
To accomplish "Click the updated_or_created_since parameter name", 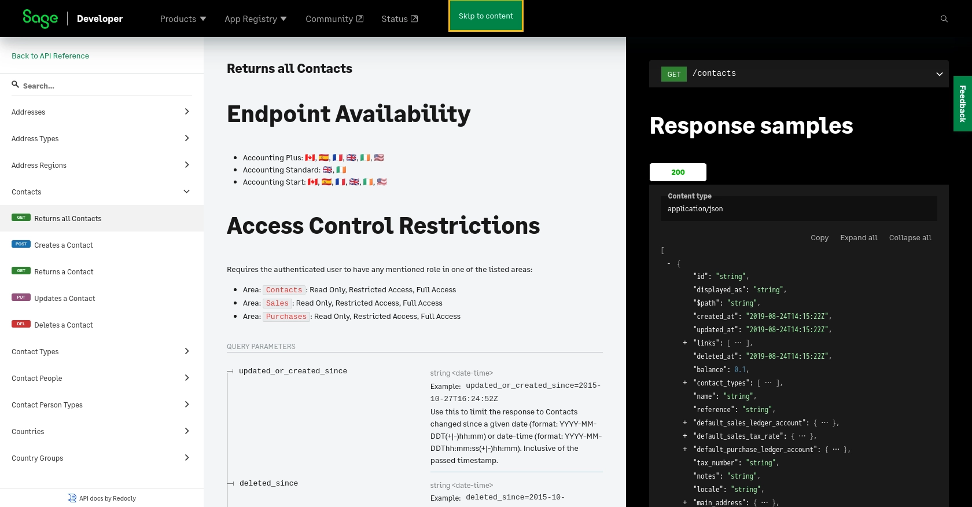I will 293,371.
